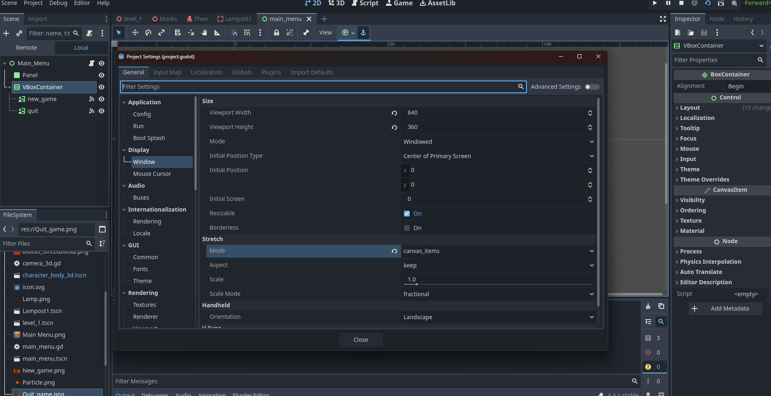This screenshot has width=771, height=396.
Task: Click the group selected nodes icon
Action: pos(290,33)
